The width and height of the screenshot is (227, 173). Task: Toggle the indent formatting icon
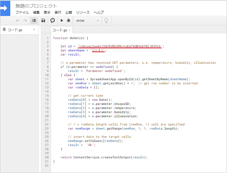click(34, 21)
